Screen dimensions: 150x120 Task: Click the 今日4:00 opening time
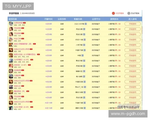point(48,92)
